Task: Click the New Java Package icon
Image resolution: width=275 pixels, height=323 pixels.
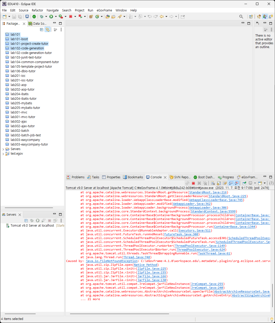Action: (x=91, y=17)
